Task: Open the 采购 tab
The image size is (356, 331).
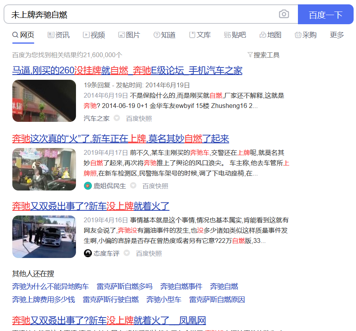Action: [x=305, y=35]
